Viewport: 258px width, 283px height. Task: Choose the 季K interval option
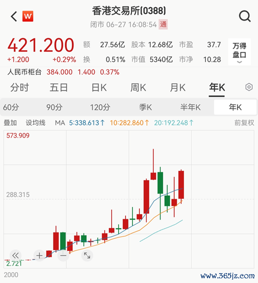coord(145,107)
